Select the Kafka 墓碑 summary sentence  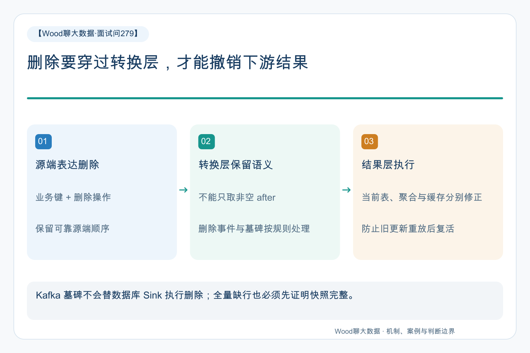(x=195, y=295)
